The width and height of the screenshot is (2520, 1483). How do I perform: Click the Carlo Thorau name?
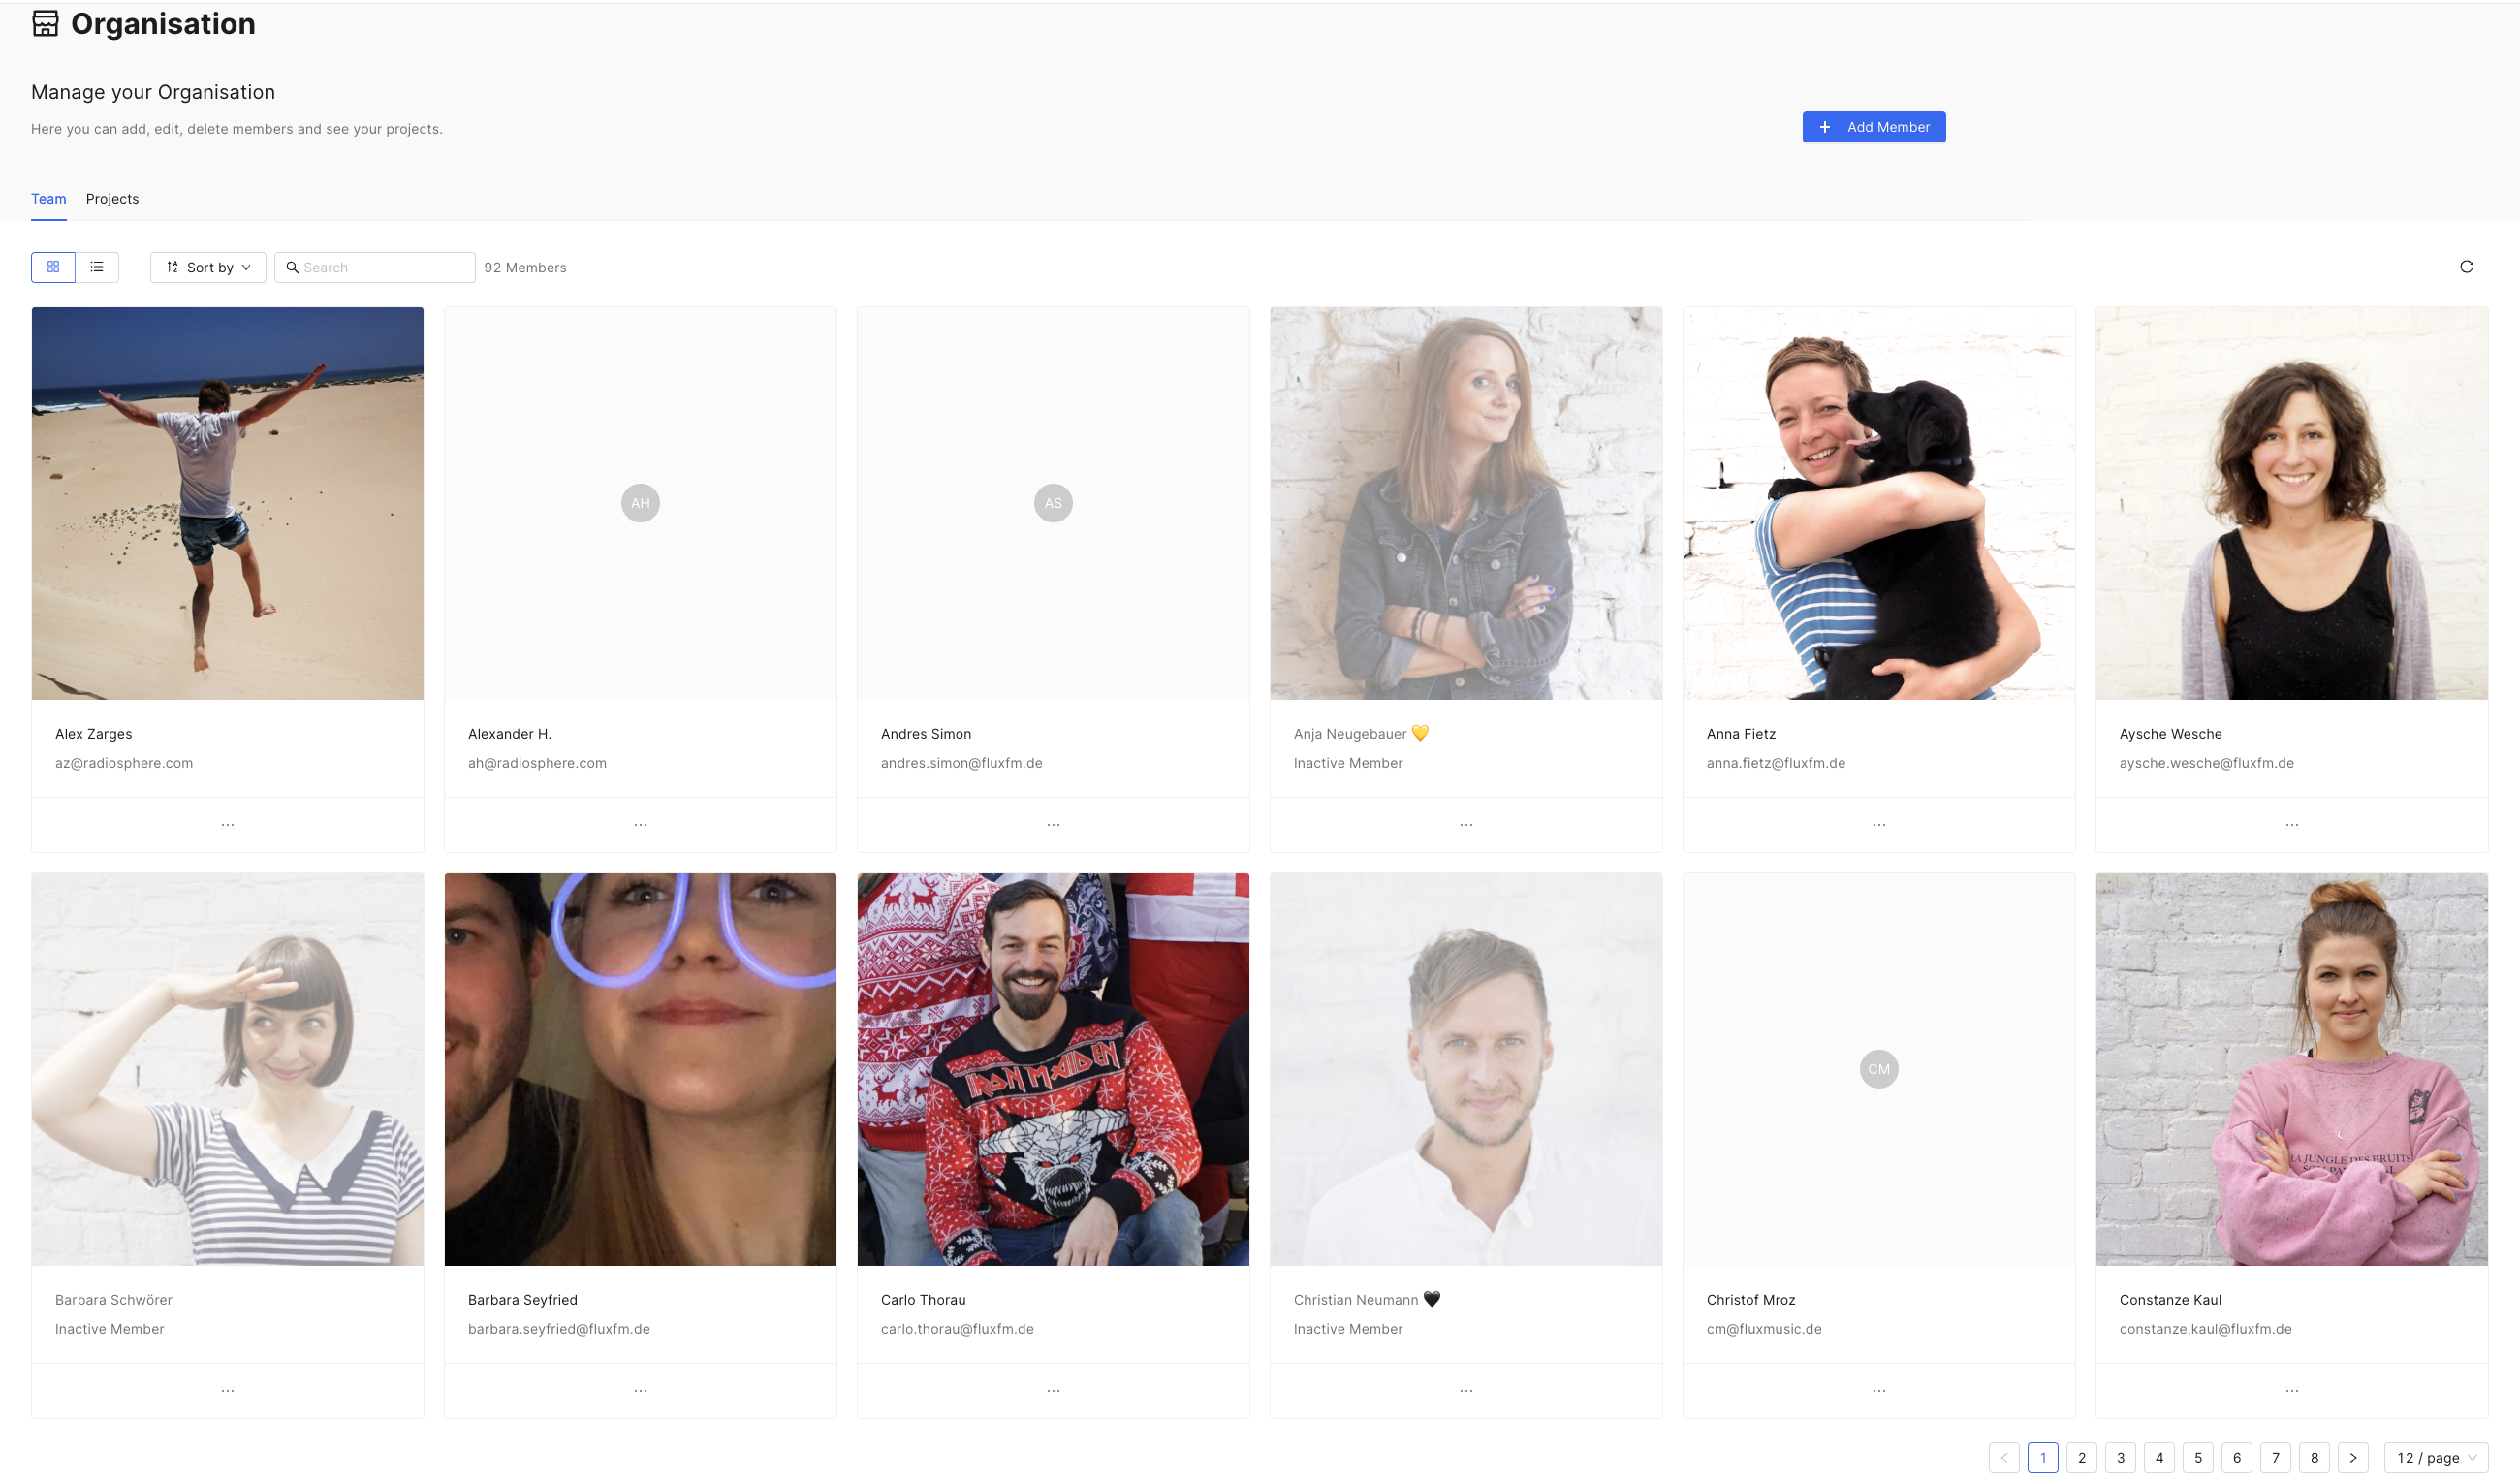tap(923, 1300)
